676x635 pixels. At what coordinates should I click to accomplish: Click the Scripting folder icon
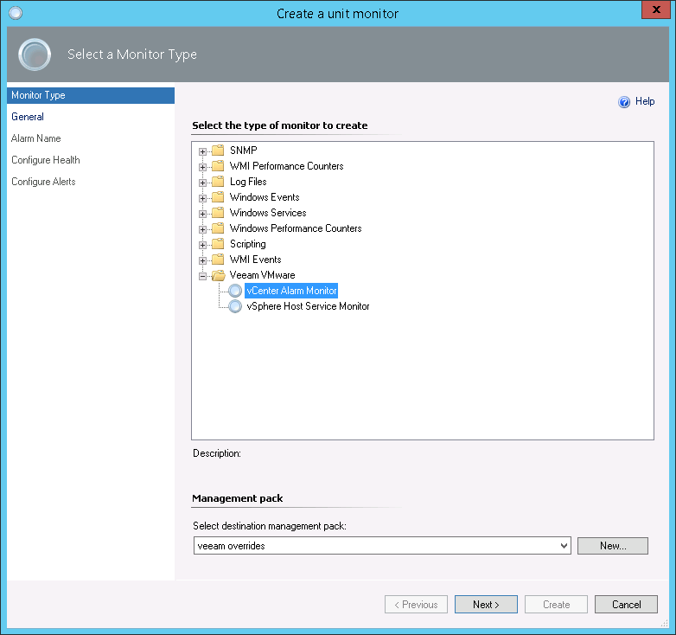tap(218, 244)
